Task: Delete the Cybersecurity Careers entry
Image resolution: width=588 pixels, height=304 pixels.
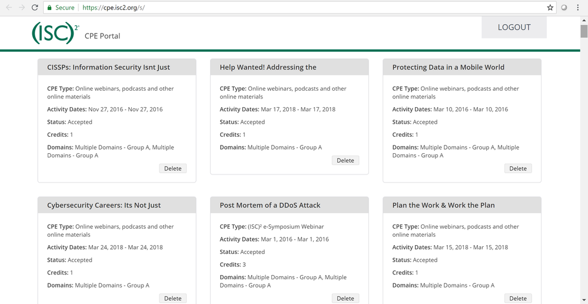Action: 172,298
